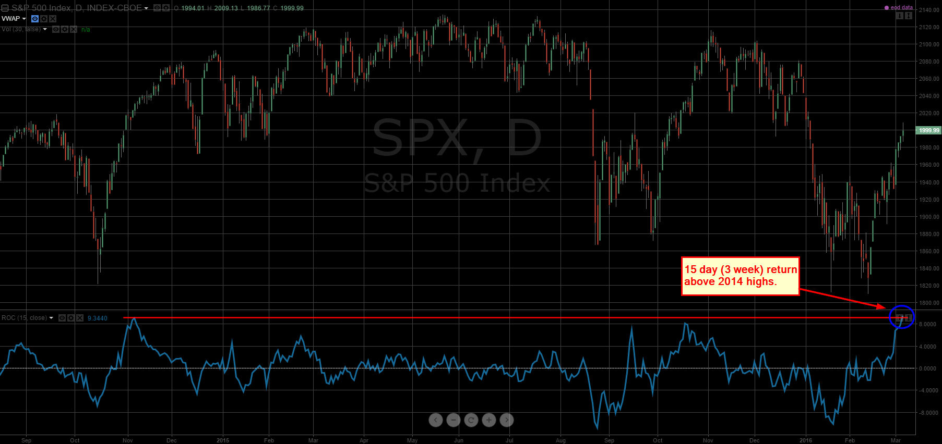Toggle visibility of the S&P 500 main series

[x=157, y=8]
